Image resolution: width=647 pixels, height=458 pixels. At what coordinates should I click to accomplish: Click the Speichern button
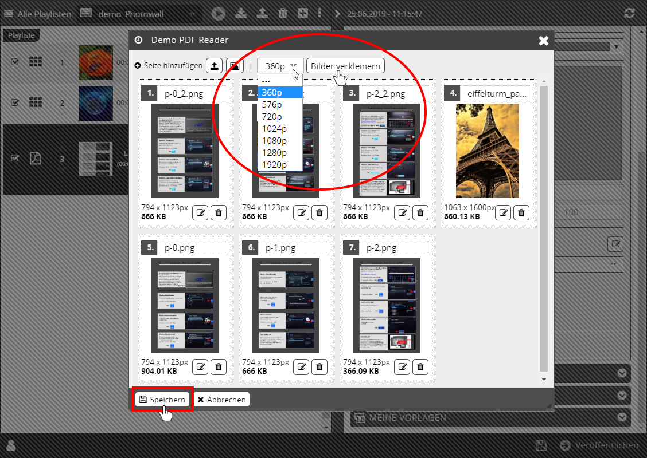162,400
